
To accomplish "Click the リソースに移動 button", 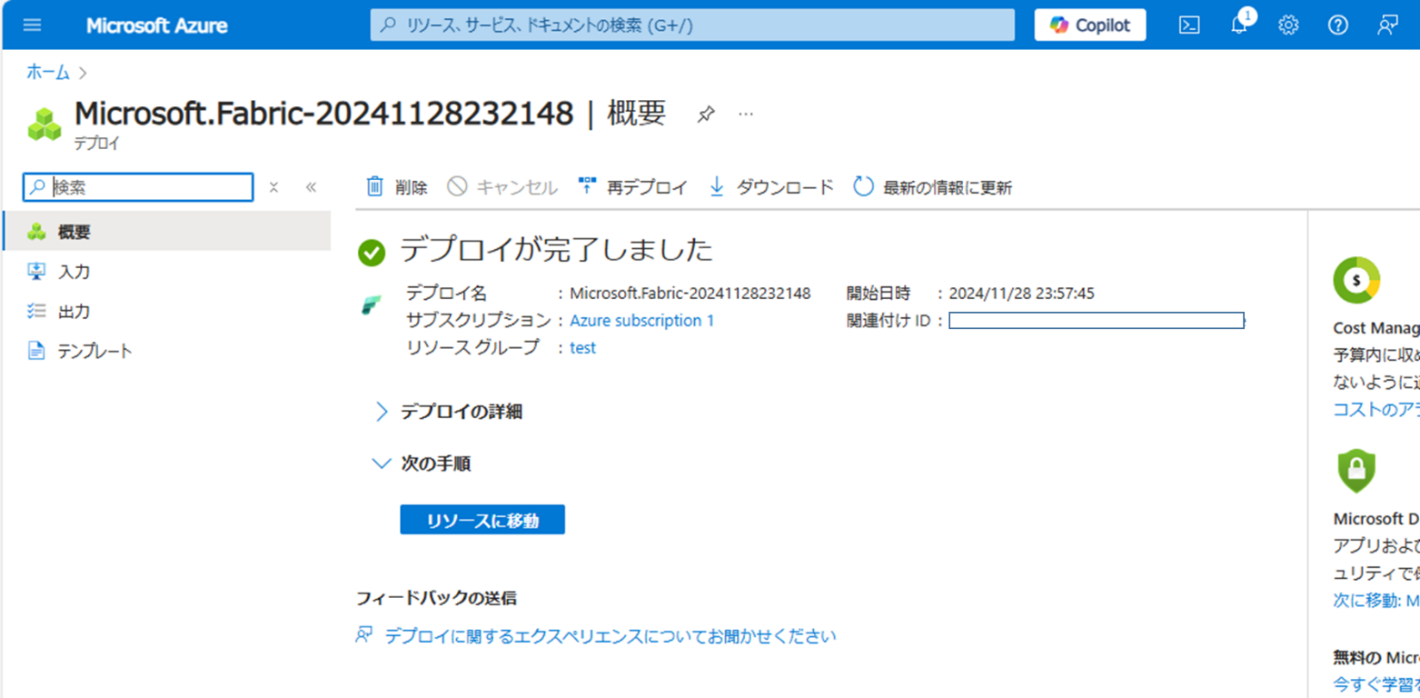I will pyautogui.click(x=482, y=520).
